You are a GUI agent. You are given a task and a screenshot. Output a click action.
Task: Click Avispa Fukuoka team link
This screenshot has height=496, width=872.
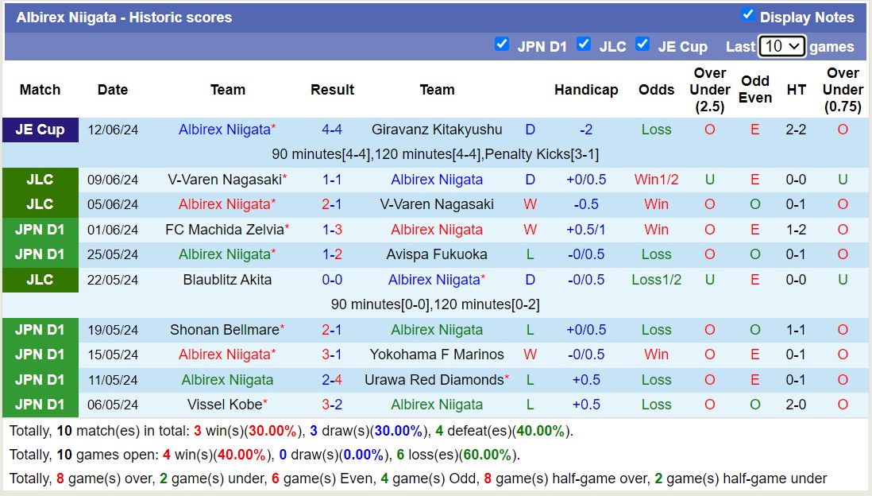[x=437, y=255]
